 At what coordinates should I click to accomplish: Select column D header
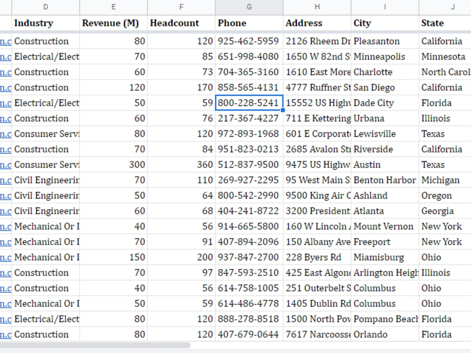[x=46, y=7]
